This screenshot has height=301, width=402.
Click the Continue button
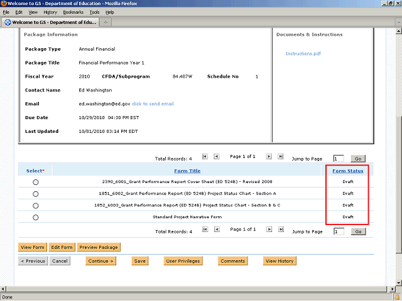tap(100, 261)
